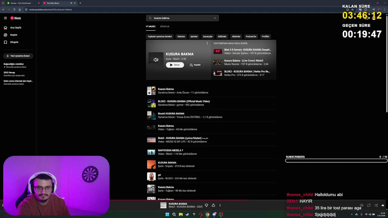Open Yunus Emre ÜSTÜNEL's Block3 playlist
Viewport: 388px width, 218px height.
211,115
